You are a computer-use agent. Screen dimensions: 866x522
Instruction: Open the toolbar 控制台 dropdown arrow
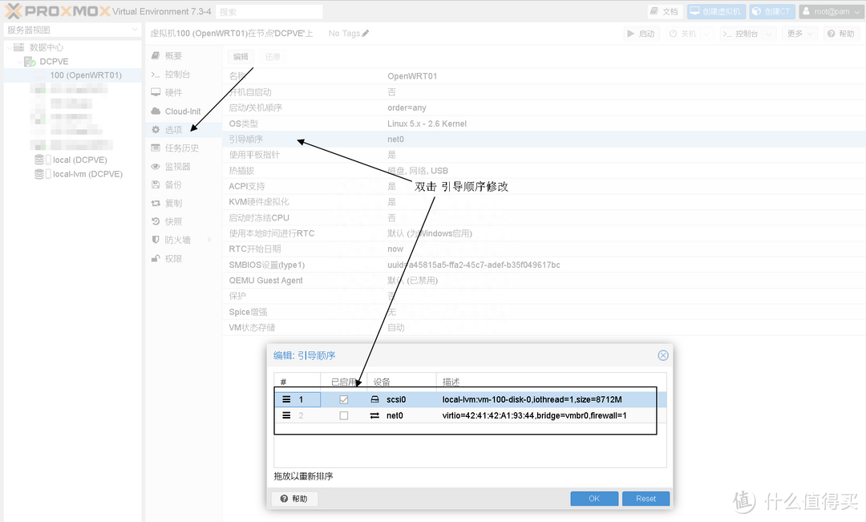[x=768, y=34]
